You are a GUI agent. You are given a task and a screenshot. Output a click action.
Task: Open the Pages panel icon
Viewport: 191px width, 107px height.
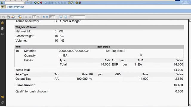[2, 29]
